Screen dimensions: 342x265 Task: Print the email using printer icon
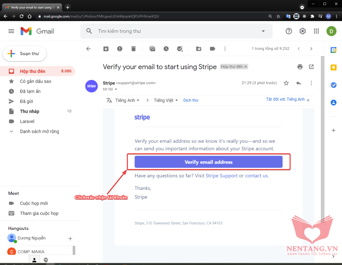tap(300, 67)
